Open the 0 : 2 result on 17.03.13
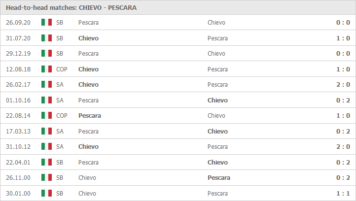The height and width of the screenshot is (201, 356). [343, 132]
